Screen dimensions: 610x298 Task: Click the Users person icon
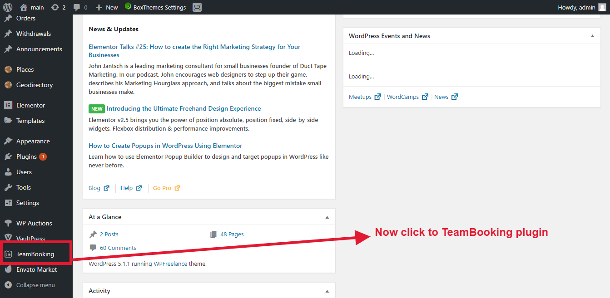tap(8, 172)
